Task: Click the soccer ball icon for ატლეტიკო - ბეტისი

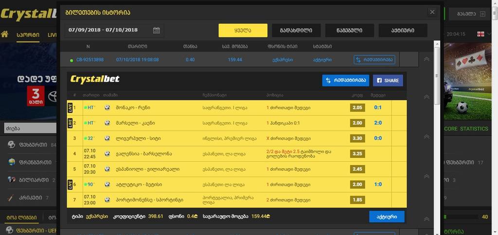Action: [107, 184]
